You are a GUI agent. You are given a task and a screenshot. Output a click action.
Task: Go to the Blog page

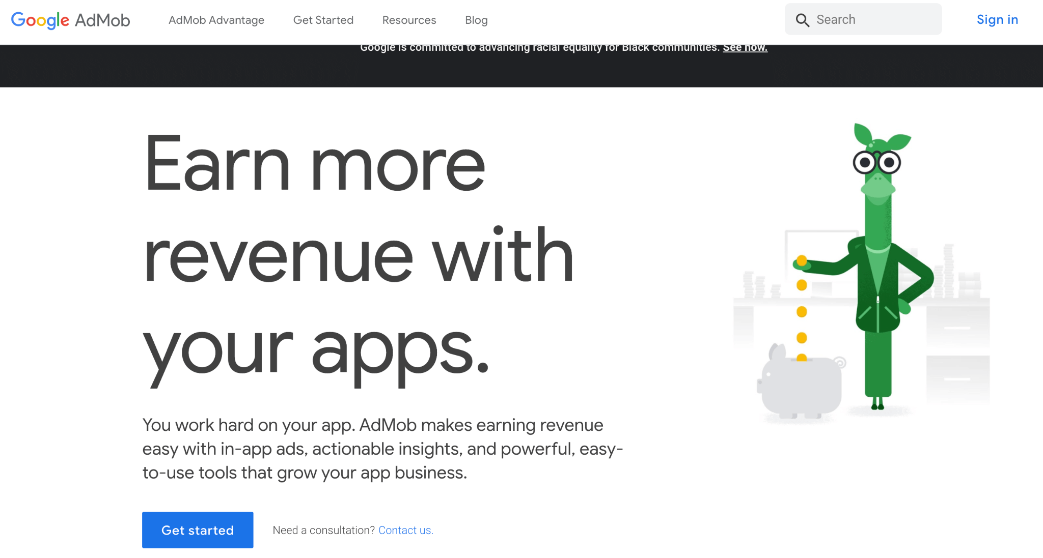click(x=476, y=20)
